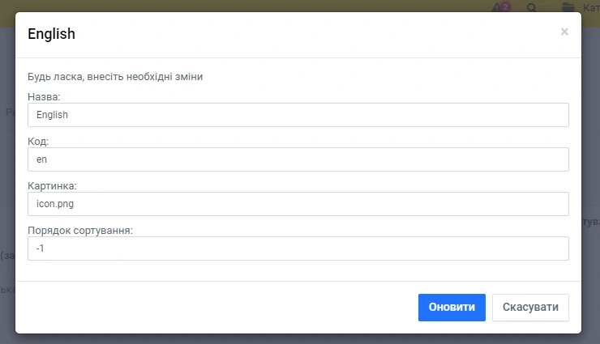The width and height of the screenshot is (600, 344).
Task: Click the 'Код:' field label
Action: 38,142
